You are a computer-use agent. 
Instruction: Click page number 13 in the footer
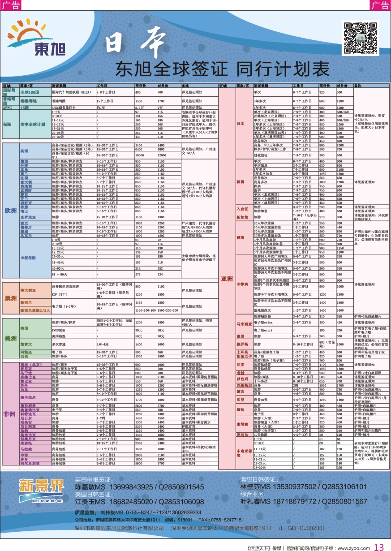tap(378, 547)
